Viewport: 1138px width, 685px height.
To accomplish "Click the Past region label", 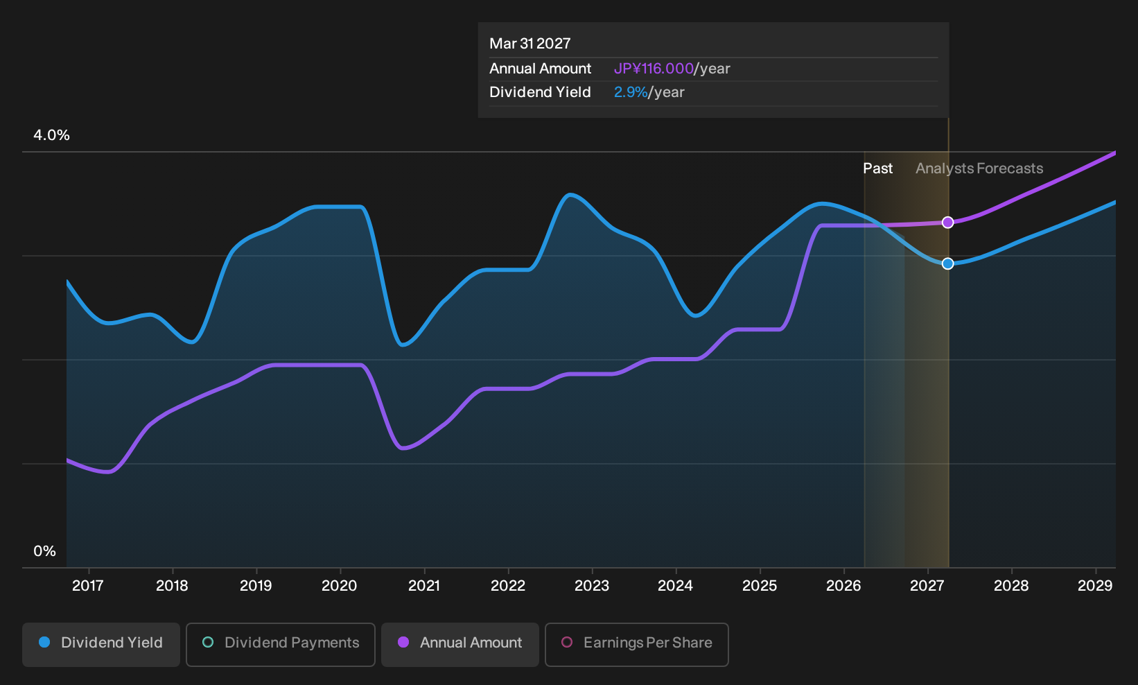I will tap(877, 168).
